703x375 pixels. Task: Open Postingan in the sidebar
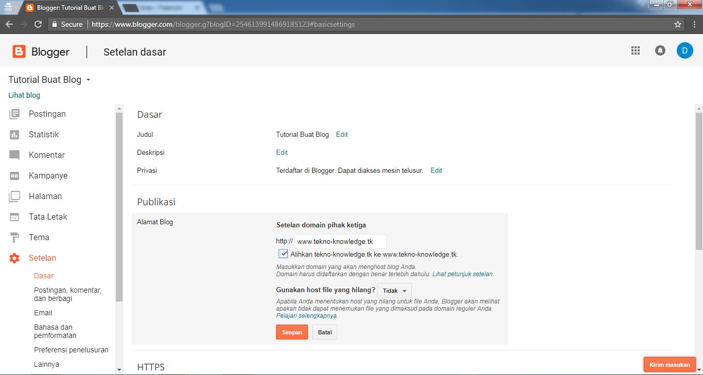click(x=47, y=114)
